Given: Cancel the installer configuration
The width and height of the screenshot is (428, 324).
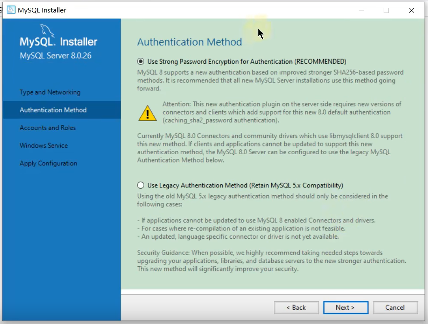Looking at the screenshot, I should [395, 308].
